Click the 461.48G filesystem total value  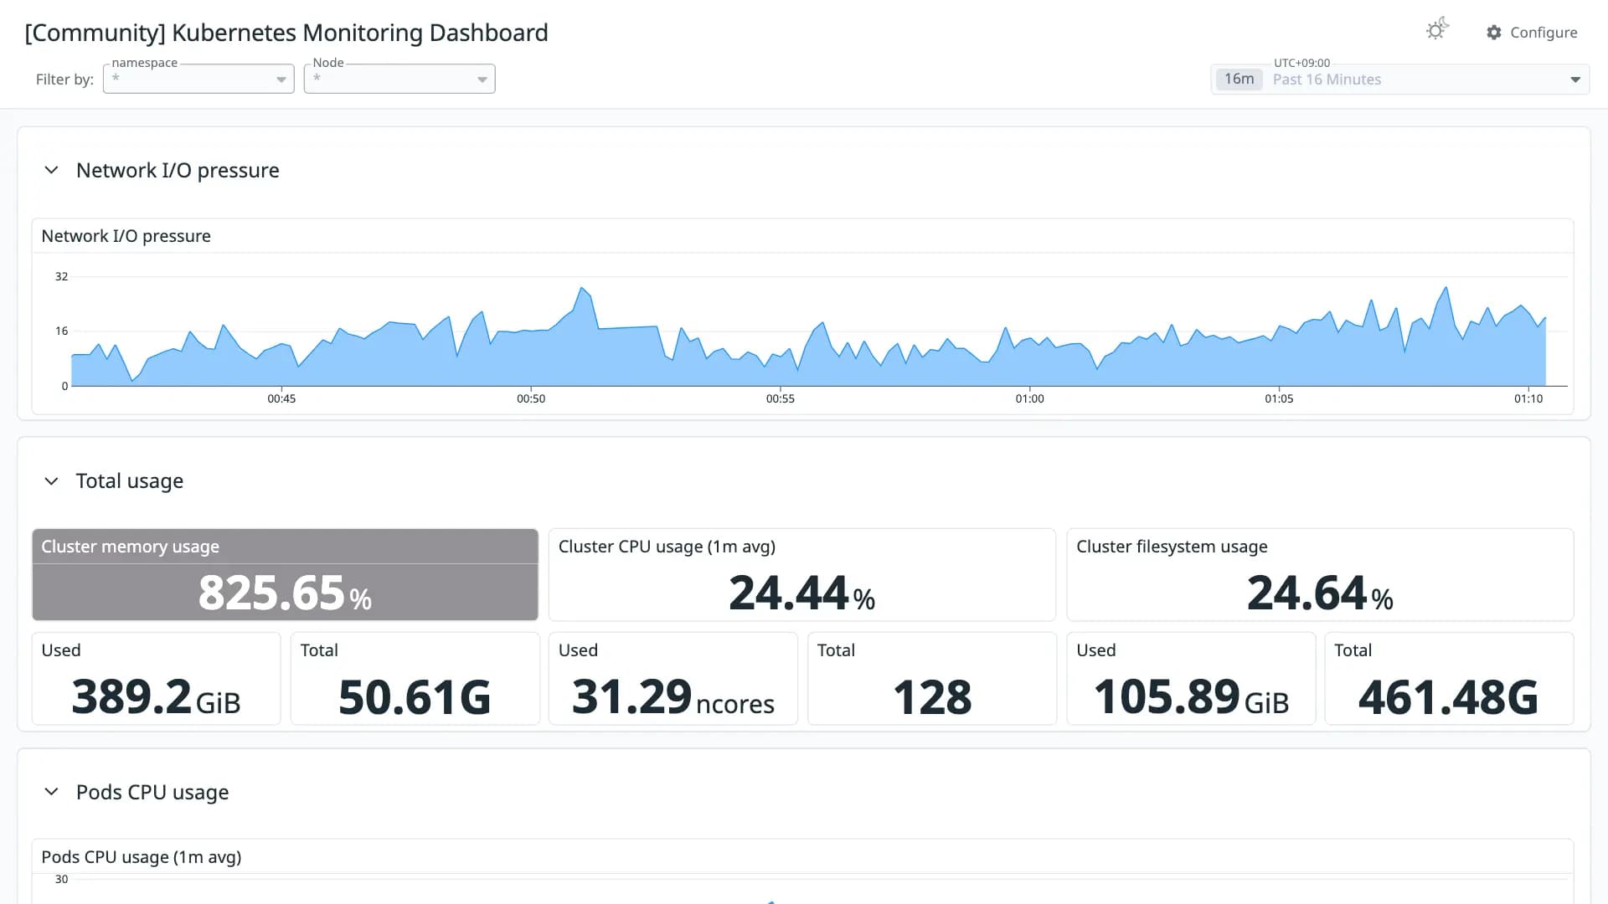point(1449,697)
